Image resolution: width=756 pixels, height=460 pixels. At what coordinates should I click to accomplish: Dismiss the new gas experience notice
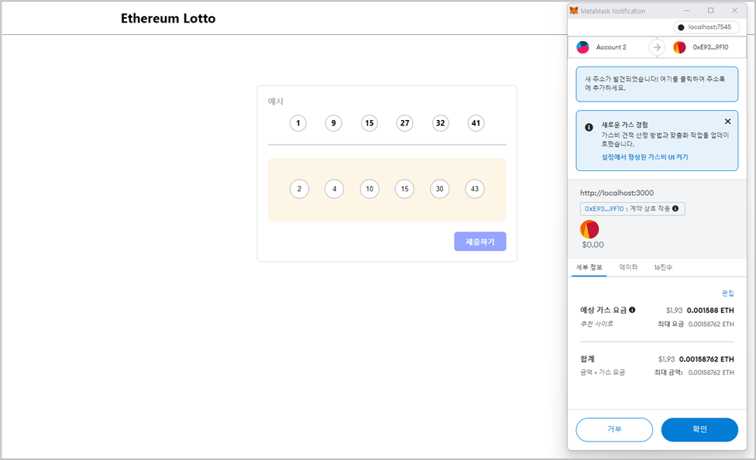click(x=727, y=121)
